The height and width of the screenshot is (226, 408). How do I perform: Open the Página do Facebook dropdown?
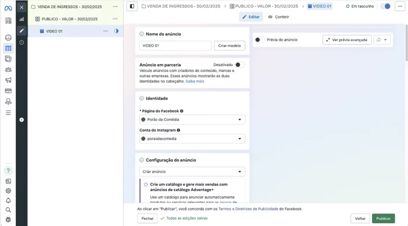192,120
